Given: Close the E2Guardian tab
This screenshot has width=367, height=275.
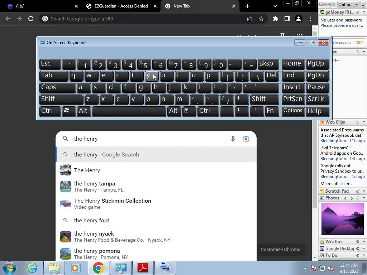Looking at the screenshot, I should click(x=155, y=6).
